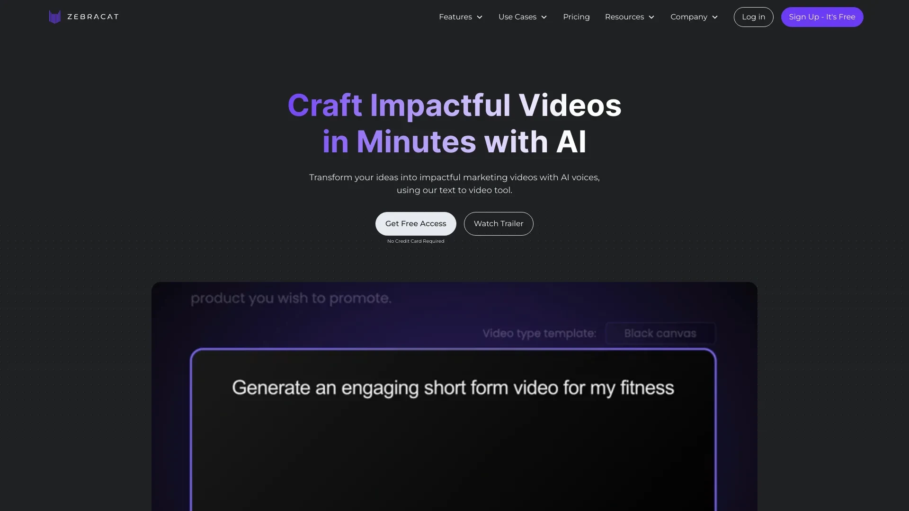The height and width of the screenshot is (511, 909).
Task: Click the Log in menu item
Action: pyautogui.click(x=753, y=17)
